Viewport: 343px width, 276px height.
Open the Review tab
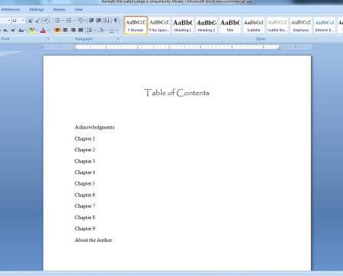(x=59, y=9)
